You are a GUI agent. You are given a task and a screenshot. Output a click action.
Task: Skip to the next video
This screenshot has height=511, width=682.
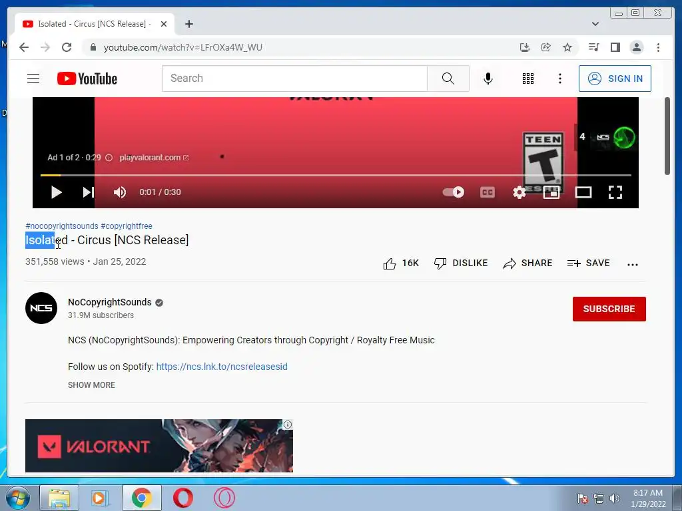89,192
